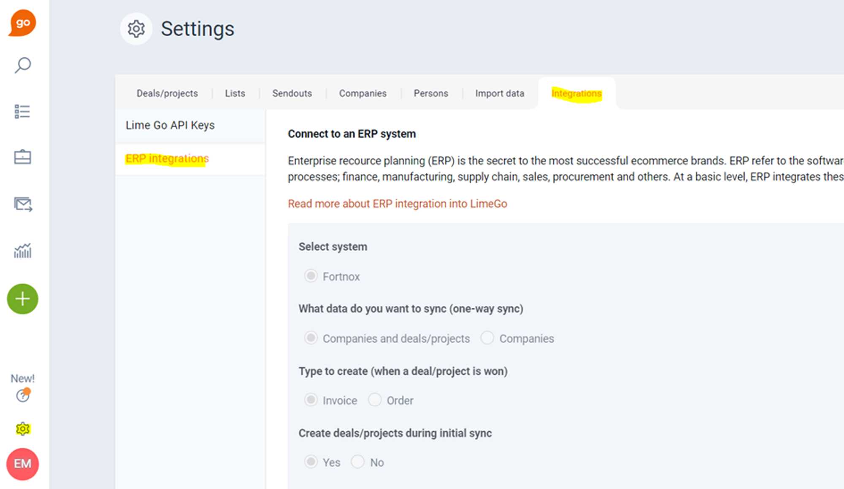Select the Fortnox system radio button
The height and width of the screenshot is (489, 844).
click(311, 276)
